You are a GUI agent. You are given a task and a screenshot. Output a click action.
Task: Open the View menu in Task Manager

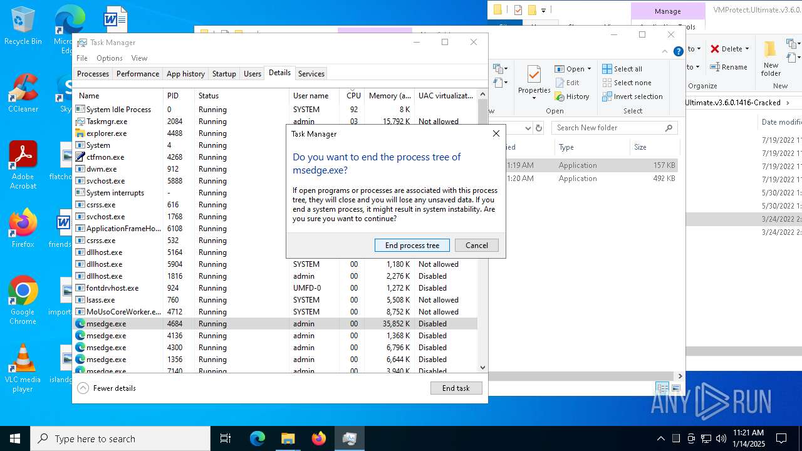click(x=139, y=58)
